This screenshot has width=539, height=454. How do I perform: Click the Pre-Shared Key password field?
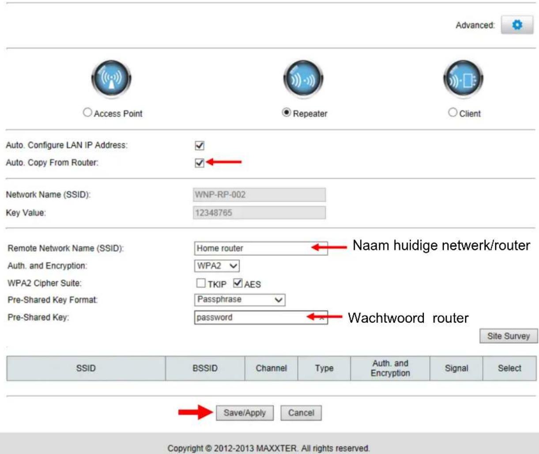pos(261,318)
